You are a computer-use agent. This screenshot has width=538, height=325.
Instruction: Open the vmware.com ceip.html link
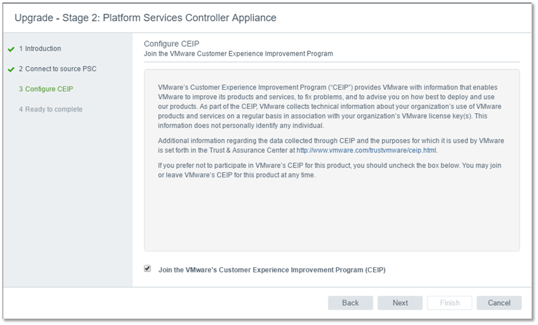point(366,150)
